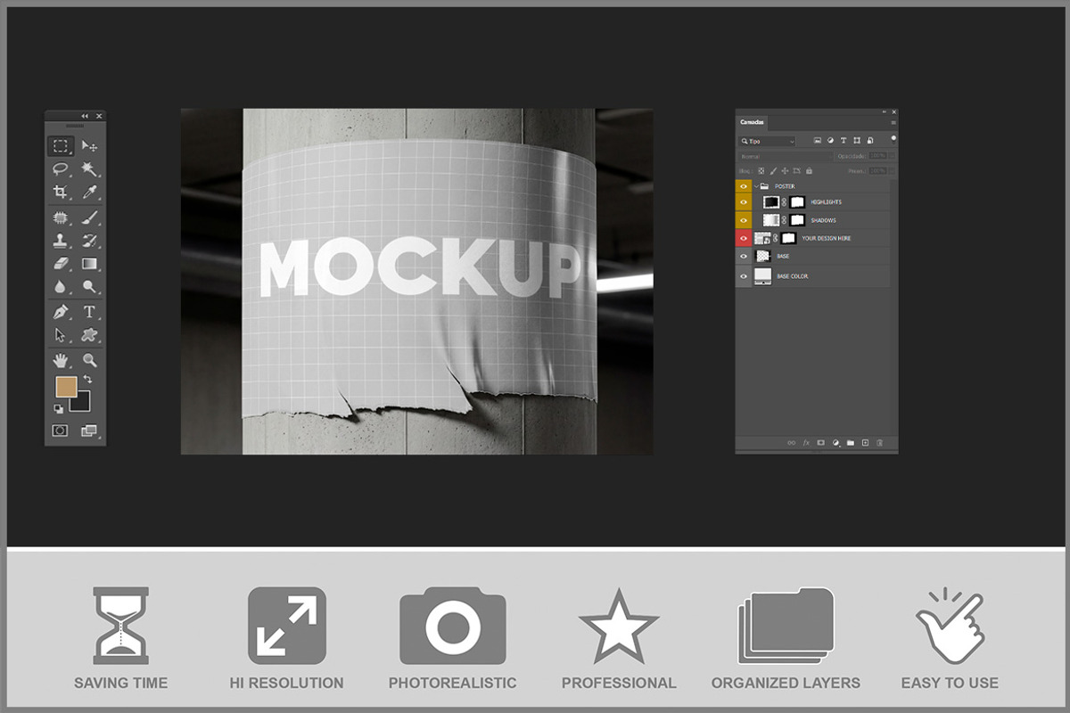Image resolution: width=1070 pixels, height=713 pixels.
Task: Create a new layer
Action: (x=865, y=442)
